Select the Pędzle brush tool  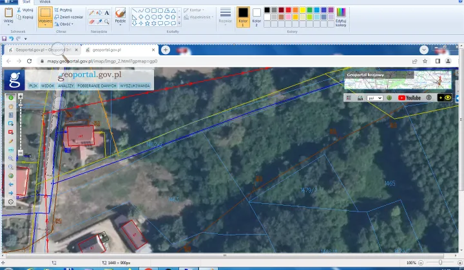(120, 14)
